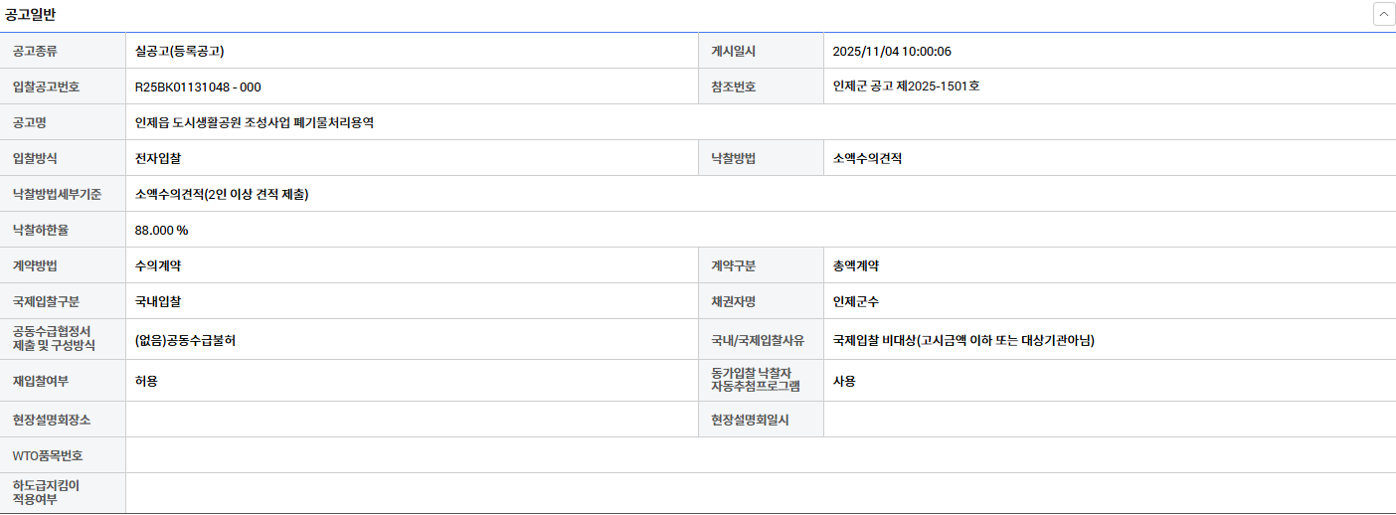Click the 수의계약 contract method value
The height and width of the screenshot is (515, 1396).
coord(158,265)
